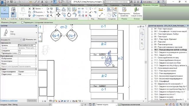Click the Match Type Properties brush
This screenshot has width=189, height=106.
click(30, 16)
